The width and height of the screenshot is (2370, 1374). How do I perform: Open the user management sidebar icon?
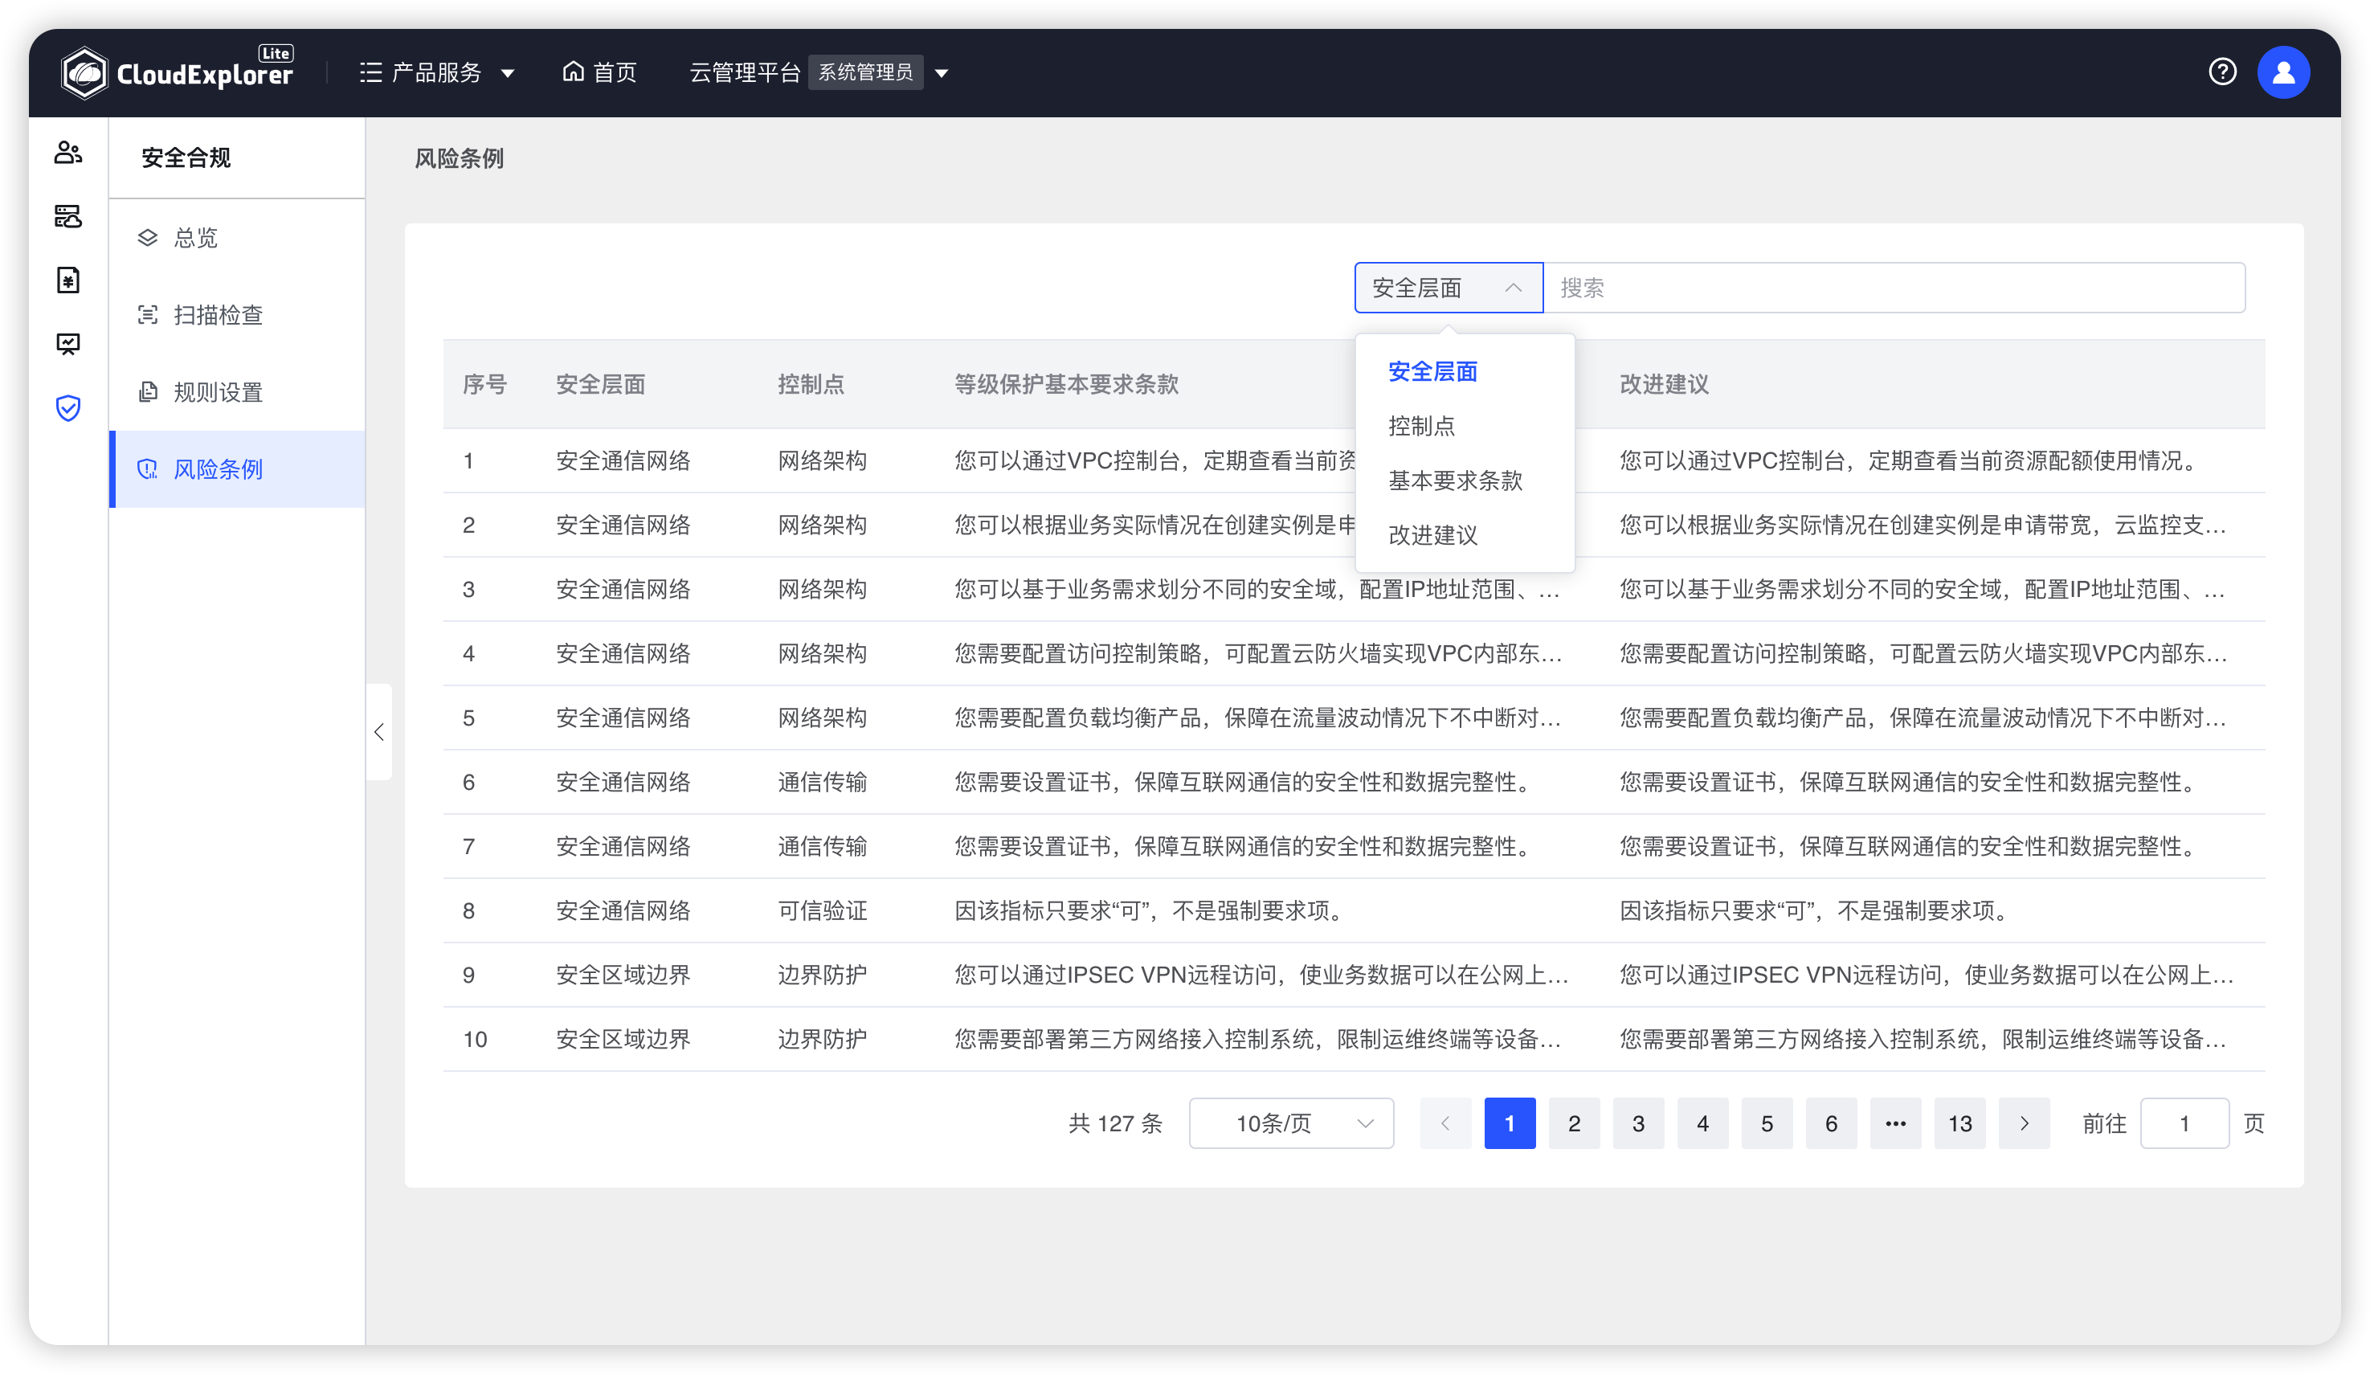tap(67, 153)
